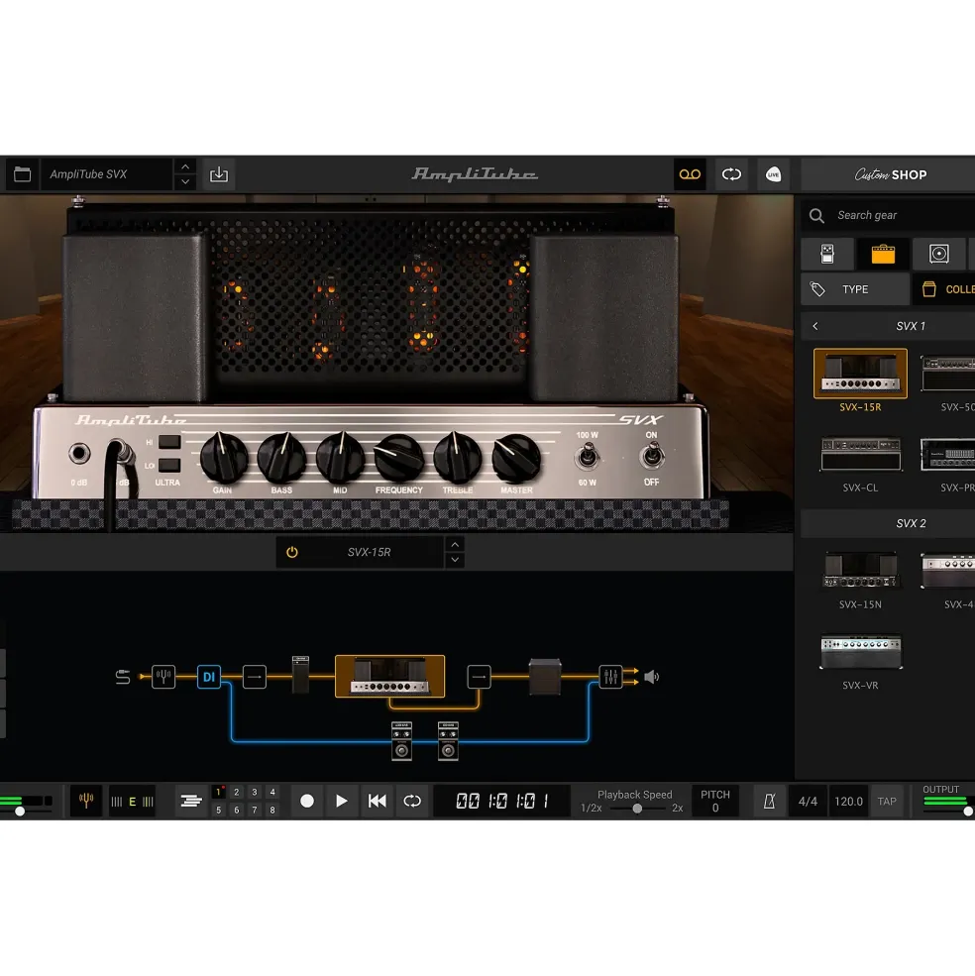The width and height of the screenshot is (975, 976).
Task: Toggle the ULTRA HI switch on amp
Action: [169, 442]
